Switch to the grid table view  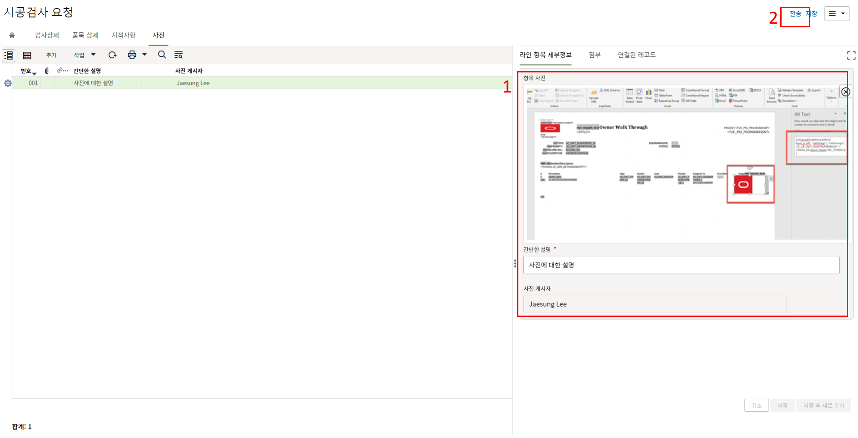pos(27,55)
